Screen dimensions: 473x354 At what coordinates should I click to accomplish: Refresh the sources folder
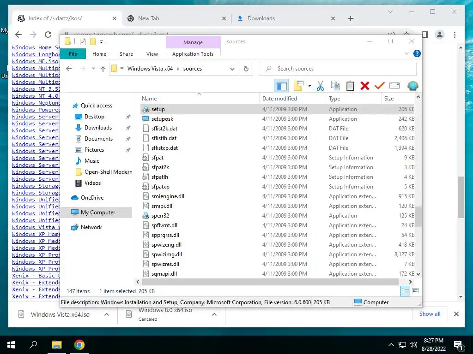point(246,69)
